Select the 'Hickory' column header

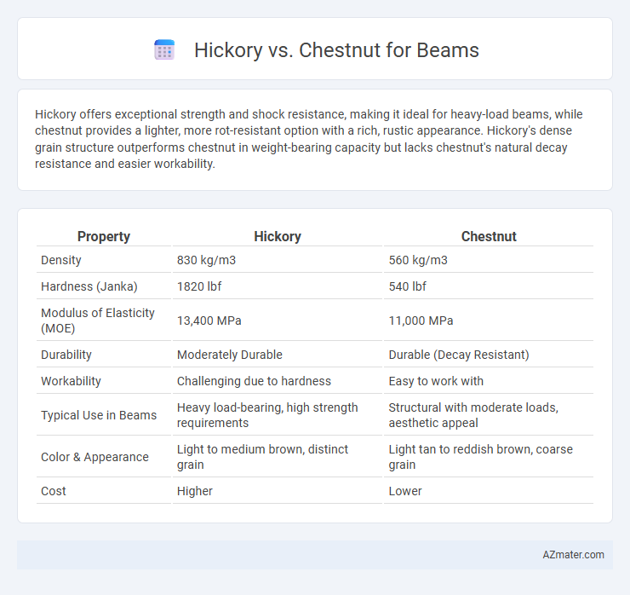point(278,236)
